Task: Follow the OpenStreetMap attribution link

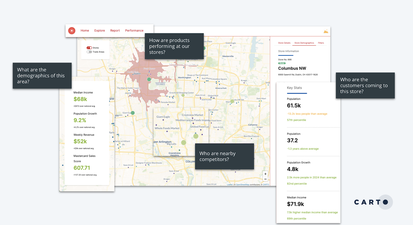Action: 242,184
